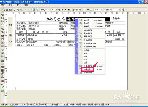Choose 选择字段 in the context menu
148x107 pixels.
click(x=87, y=69)
